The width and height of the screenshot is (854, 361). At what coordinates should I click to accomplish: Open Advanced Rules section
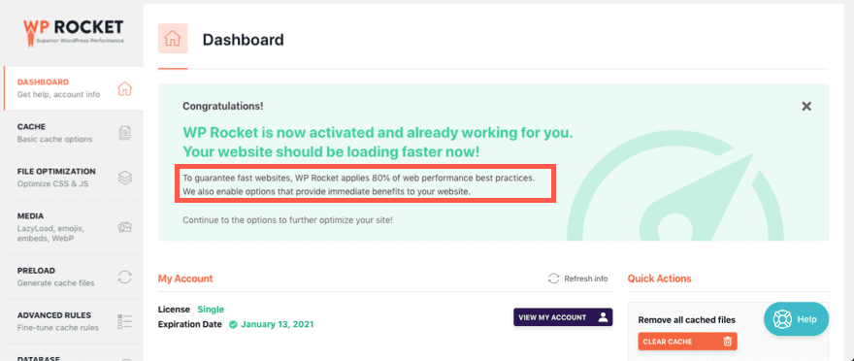(73, 321)
